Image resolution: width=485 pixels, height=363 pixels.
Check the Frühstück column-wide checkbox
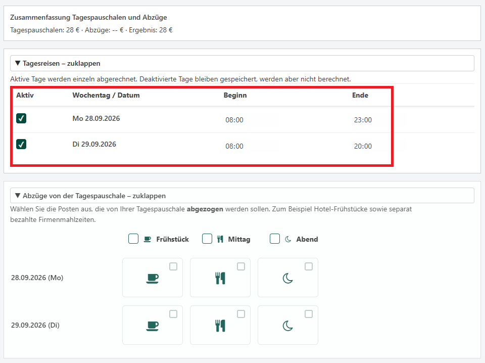[133, 239]
